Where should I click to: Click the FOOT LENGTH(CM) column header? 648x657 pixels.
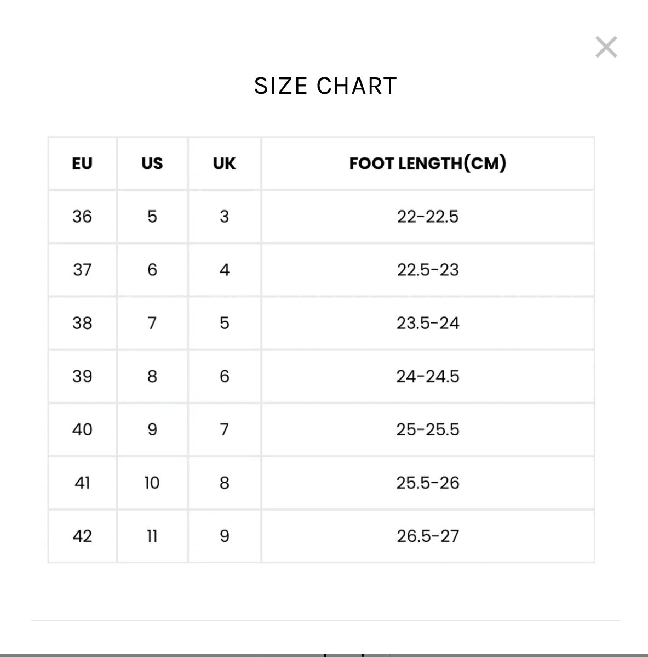pyautogui.click(x=428, y=163)
